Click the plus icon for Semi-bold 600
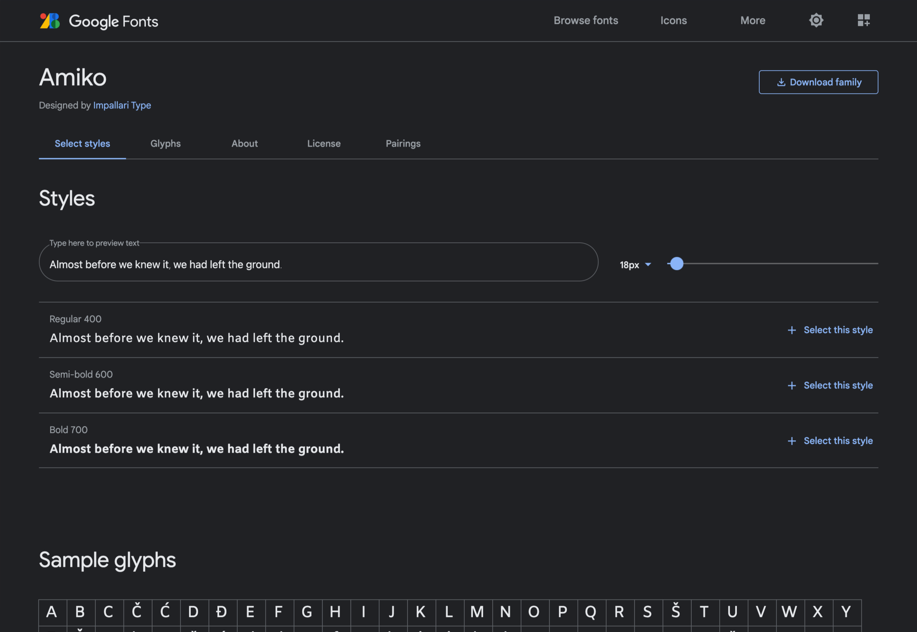Screen dimensions: 917x632 [x=792, y=385]
